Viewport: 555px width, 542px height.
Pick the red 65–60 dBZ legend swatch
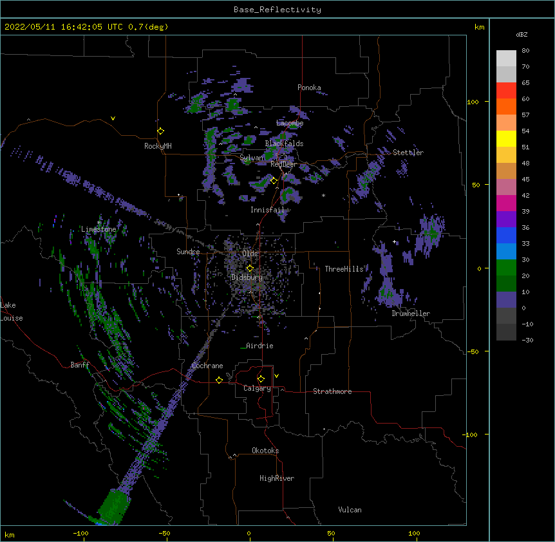[506, 90]
